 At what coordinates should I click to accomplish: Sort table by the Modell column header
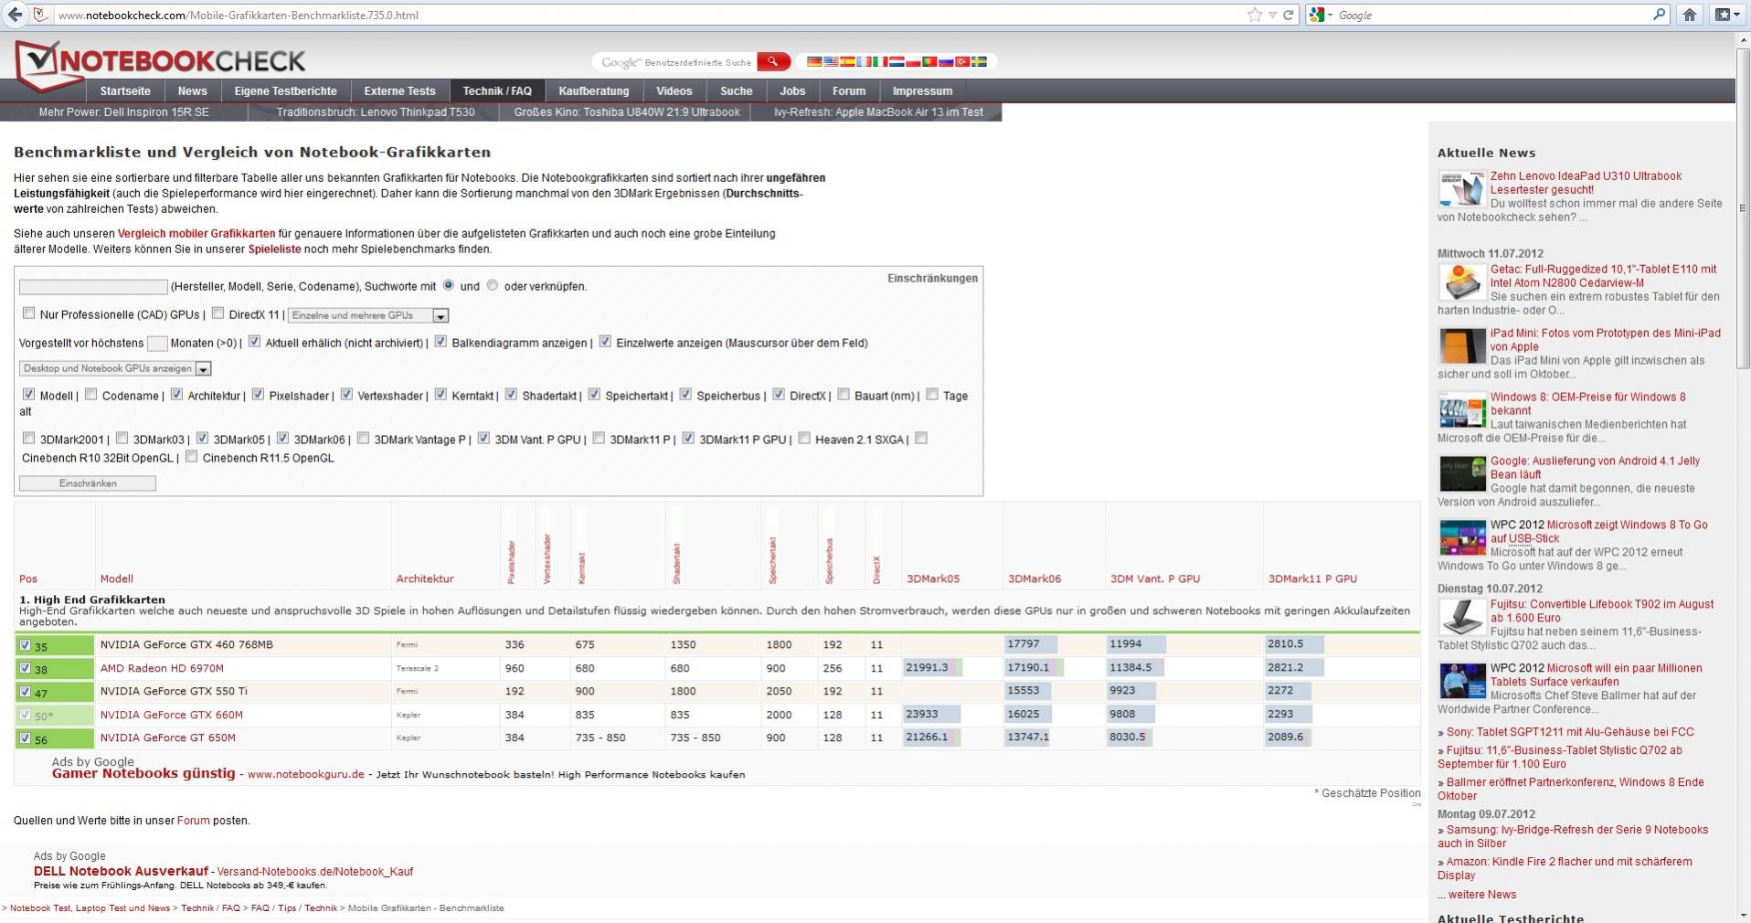[x=117, y=578]
